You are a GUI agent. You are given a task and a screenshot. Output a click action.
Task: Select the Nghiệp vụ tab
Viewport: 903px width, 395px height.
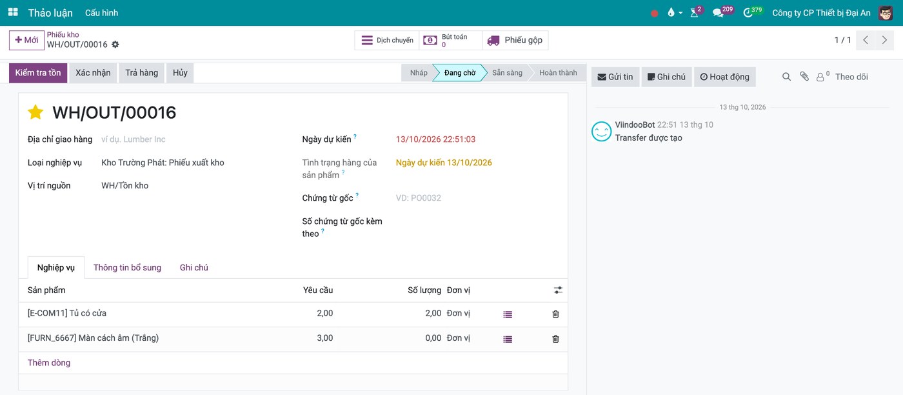pos(56,268)
